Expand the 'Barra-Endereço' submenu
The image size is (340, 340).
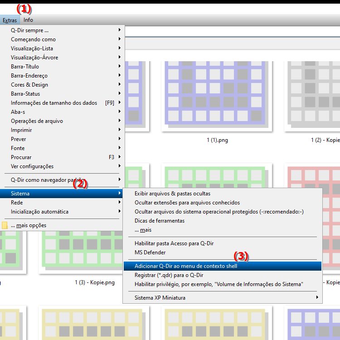click(x=62, y=76)
